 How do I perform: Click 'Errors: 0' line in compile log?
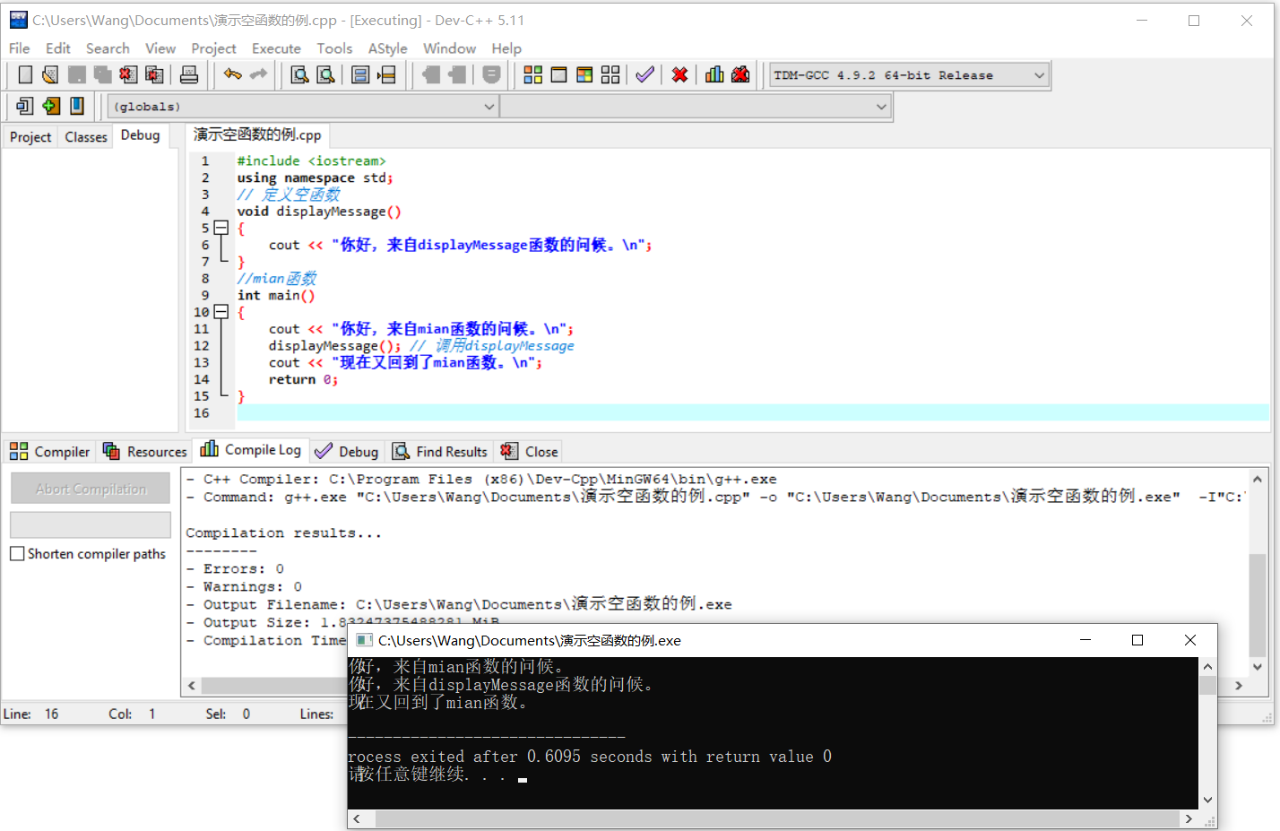point(235,569)
